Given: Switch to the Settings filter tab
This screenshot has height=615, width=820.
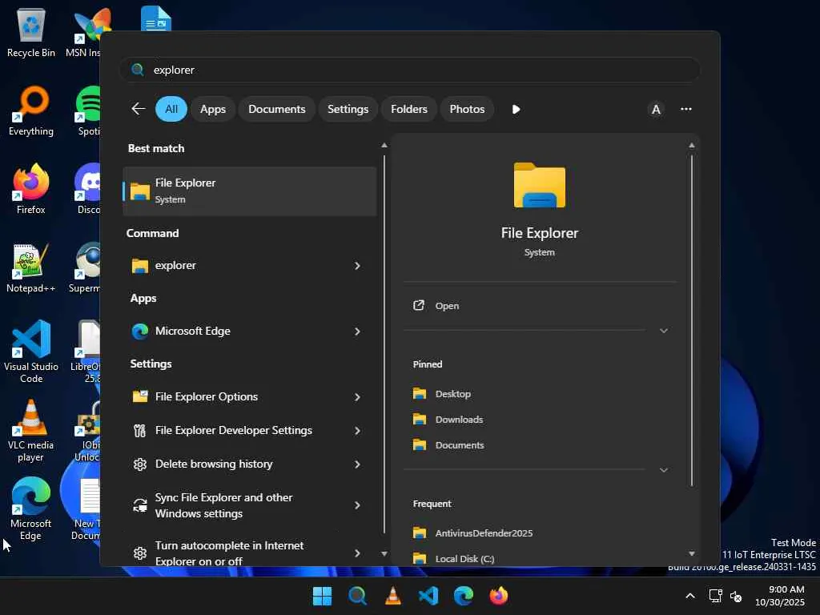Looking at the screenshot, I should click(x=348, y=109).
